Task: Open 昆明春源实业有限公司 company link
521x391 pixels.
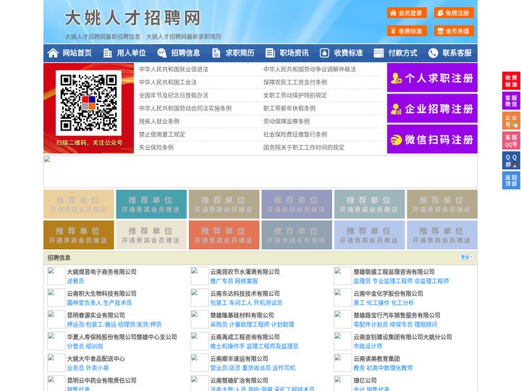Action: (96, 315)
